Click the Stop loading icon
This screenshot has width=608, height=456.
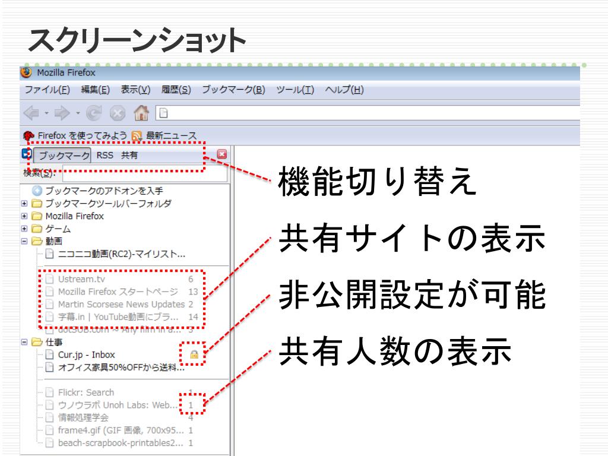click(x=118, y=113)
